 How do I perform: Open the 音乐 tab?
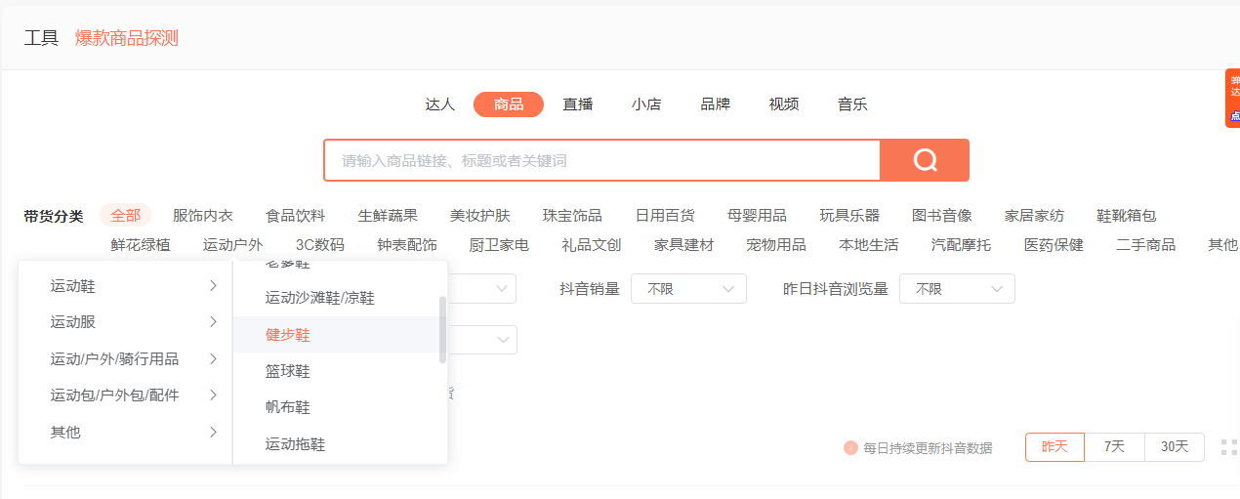pyautogui.click(x=852, y=104)
